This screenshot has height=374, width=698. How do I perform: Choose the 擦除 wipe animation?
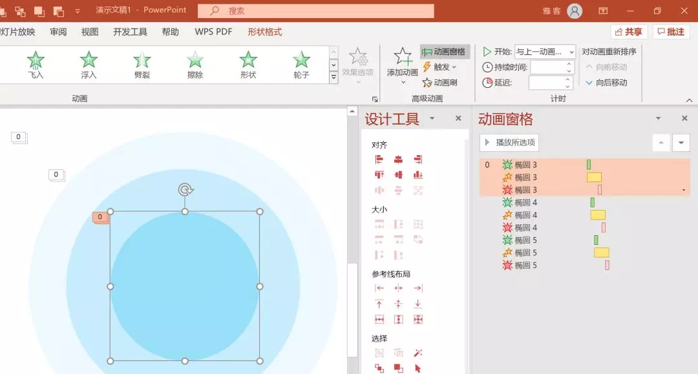click(195, 65)
